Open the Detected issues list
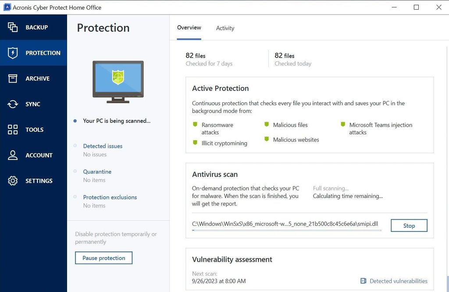Image resolution: width=449 pixels, height=292 pixels. point(103,146)
